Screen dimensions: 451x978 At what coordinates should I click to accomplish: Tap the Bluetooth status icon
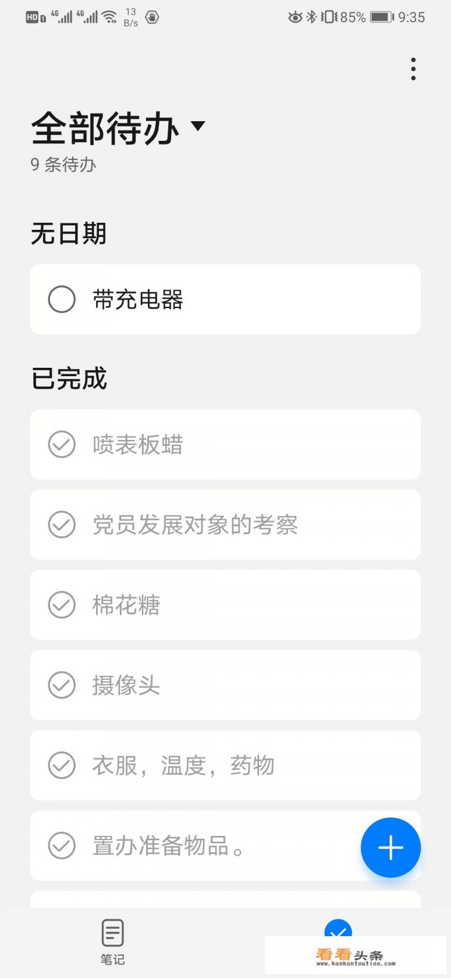(x=311, y=17)
